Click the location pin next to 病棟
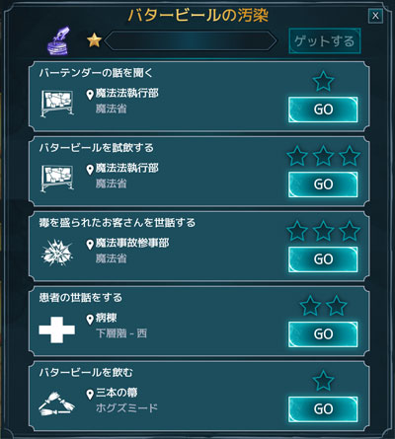 click(90, 320)
